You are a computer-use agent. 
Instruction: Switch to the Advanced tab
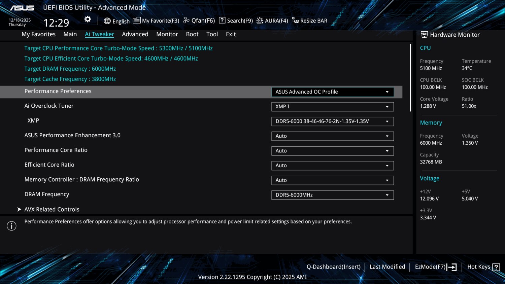(135, 34)
